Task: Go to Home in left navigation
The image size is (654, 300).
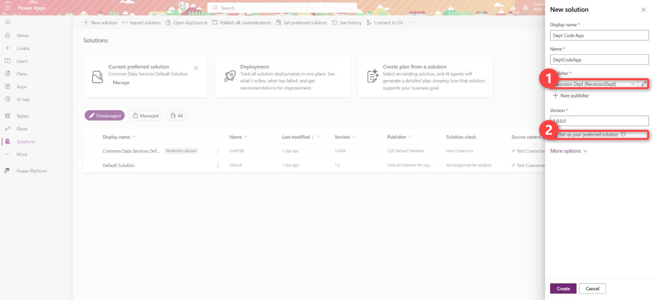Action: click(x=23, y=35)
